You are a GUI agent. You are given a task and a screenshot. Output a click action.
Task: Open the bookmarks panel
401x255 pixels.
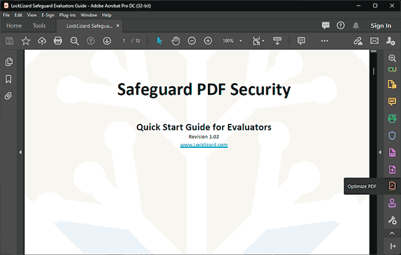tap(9, 79)
